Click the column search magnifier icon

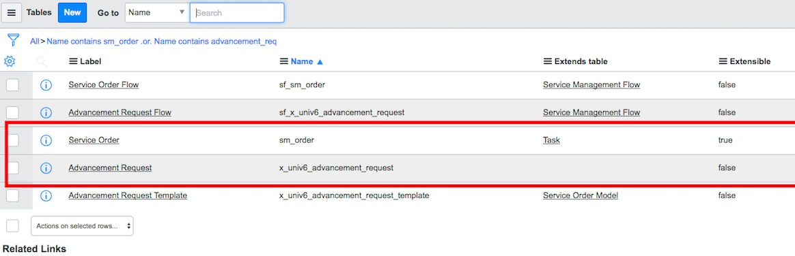(41, 61)
